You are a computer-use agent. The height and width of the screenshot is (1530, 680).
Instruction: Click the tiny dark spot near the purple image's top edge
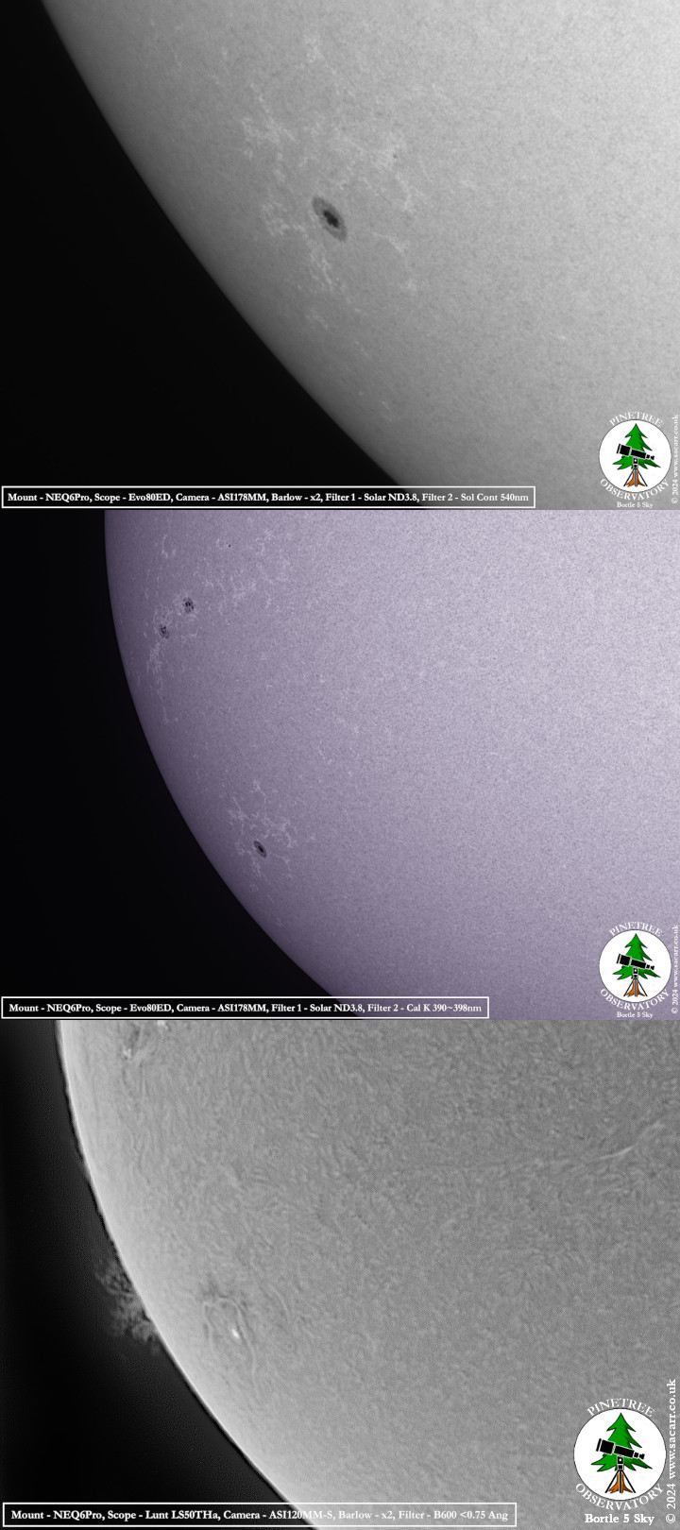[x=229, y=545]
